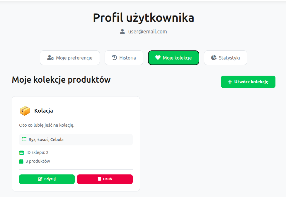The image size is (286, 197).
Task: Click the package icon next to Kolacja
Action: (25, 111)
